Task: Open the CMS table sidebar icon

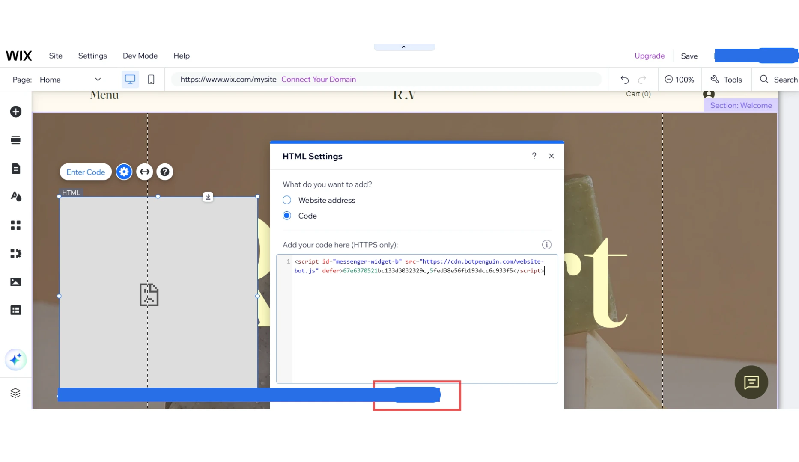Action: (16, 310)
